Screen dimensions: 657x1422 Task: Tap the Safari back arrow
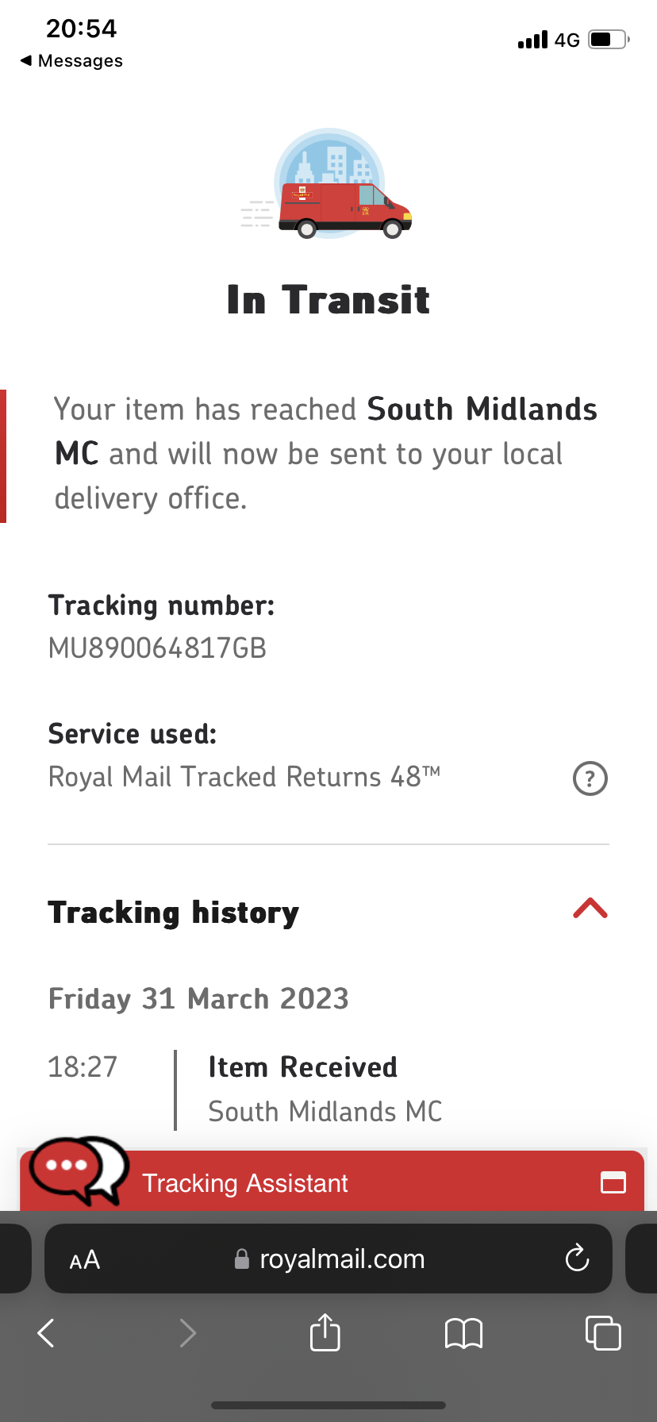[47, 1333]
